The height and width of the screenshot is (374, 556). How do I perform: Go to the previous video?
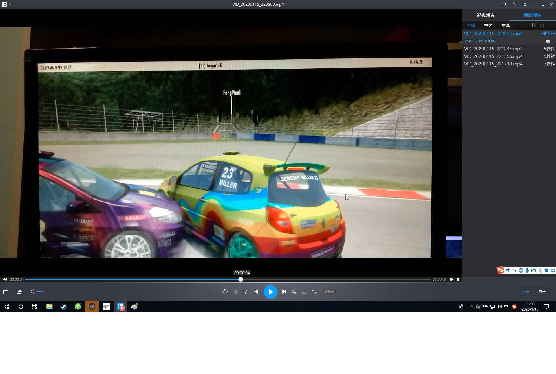pos(256,292)
